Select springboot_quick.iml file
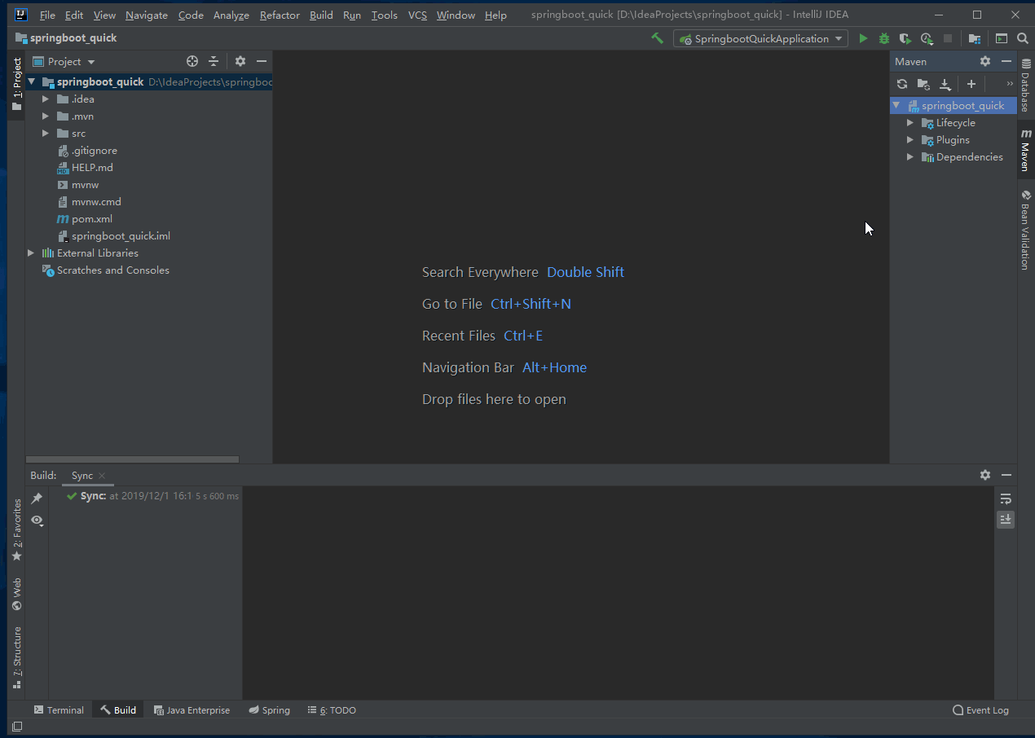Screen dimensions: 1035x738 point(121,236)
